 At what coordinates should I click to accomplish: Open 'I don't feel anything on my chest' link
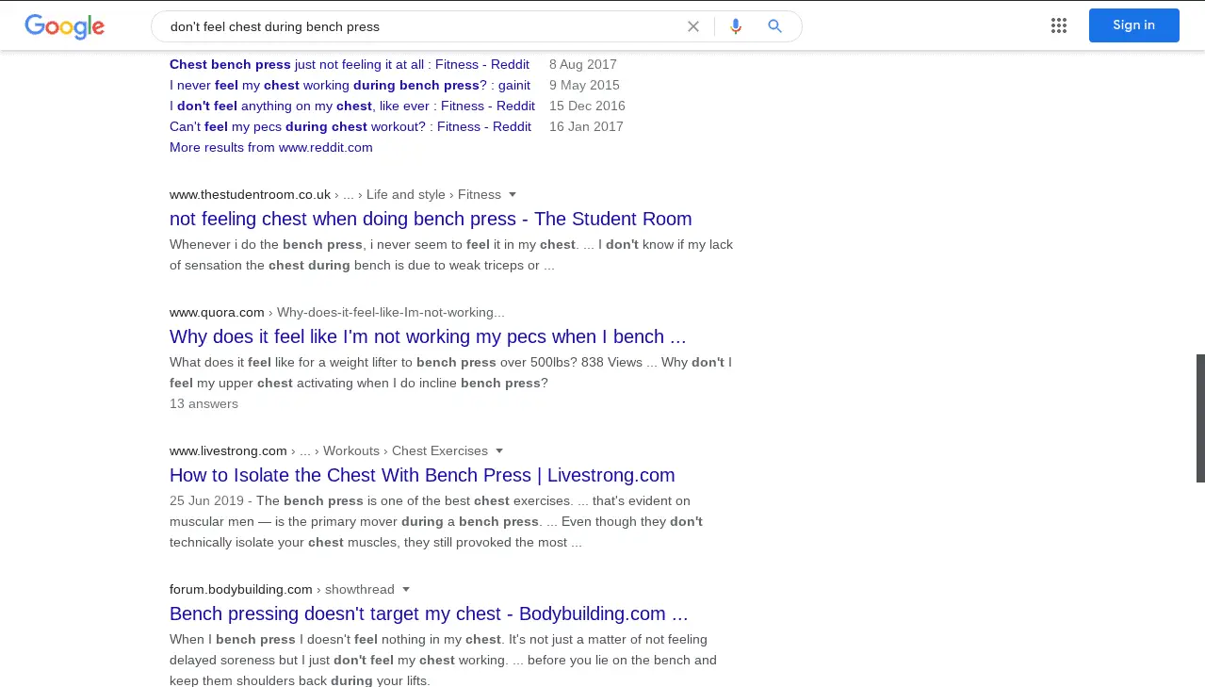coord(351,106)
